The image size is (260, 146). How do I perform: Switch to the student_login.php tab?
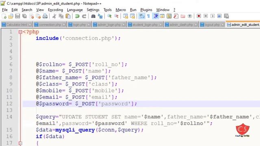145,25
